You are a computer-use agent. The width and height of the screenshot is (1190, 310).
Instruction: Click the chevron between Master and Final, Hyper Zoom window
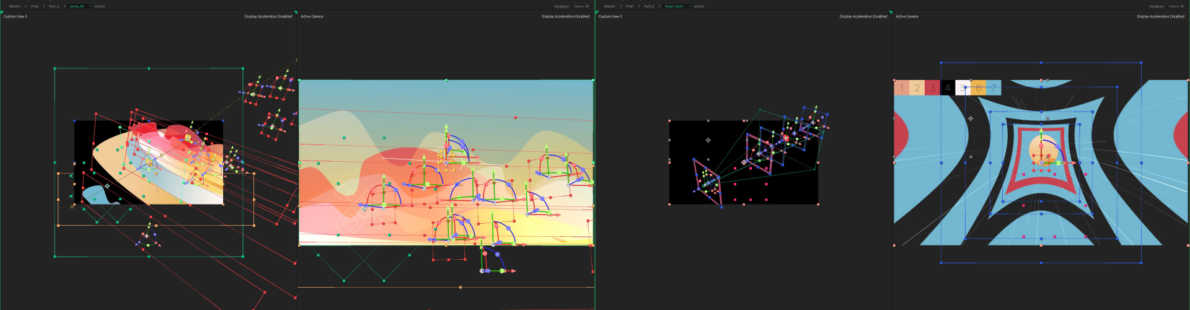click(x=621, y=6)
